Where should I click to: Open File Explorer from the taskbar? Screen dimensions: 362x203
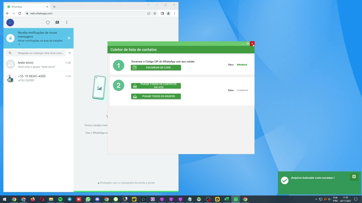pos(51,199)
